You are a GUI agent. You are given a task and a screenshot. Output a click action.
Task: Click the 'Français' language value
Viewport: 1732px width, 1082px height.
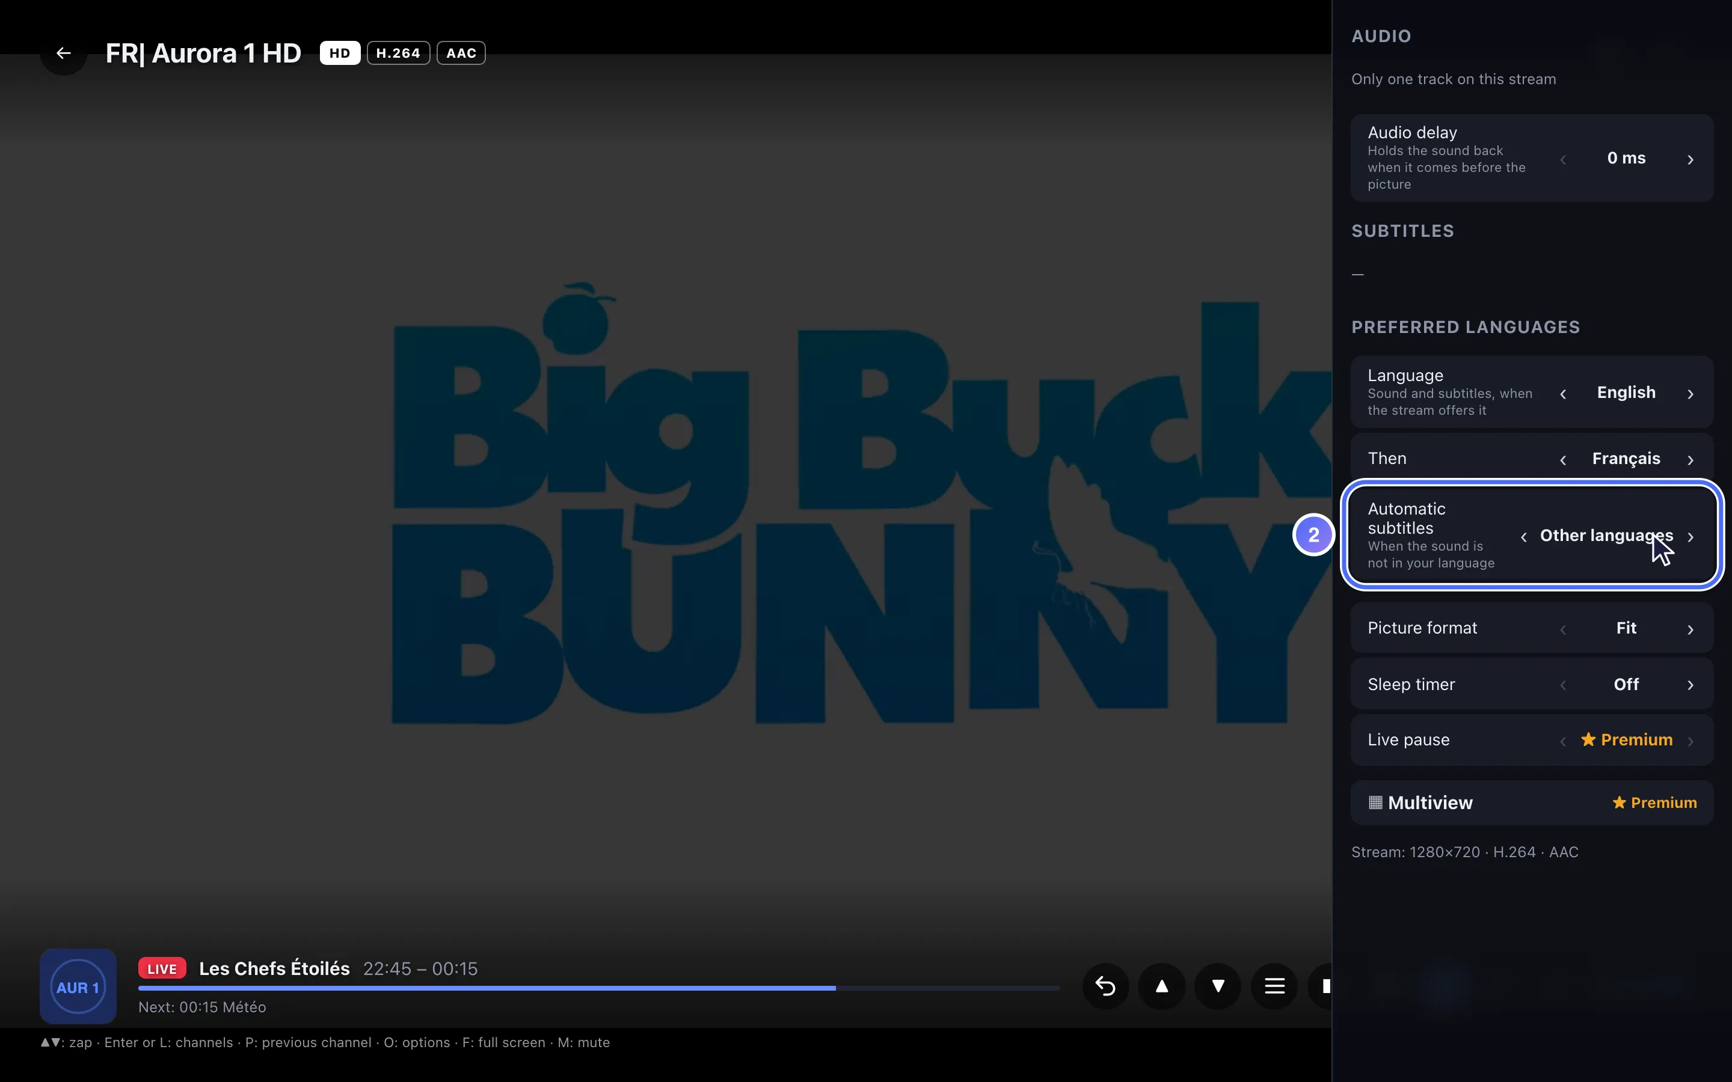1626,458
